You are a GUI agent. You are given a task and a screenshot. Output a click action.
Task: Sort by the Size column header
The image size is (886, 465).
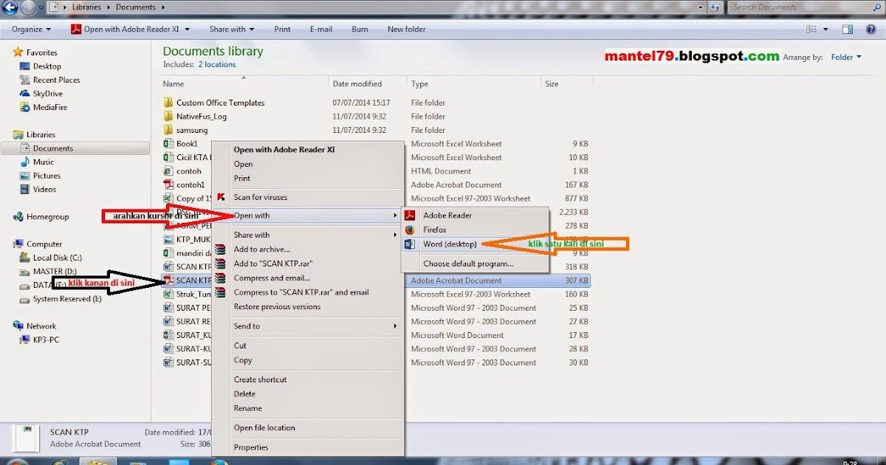566,84
